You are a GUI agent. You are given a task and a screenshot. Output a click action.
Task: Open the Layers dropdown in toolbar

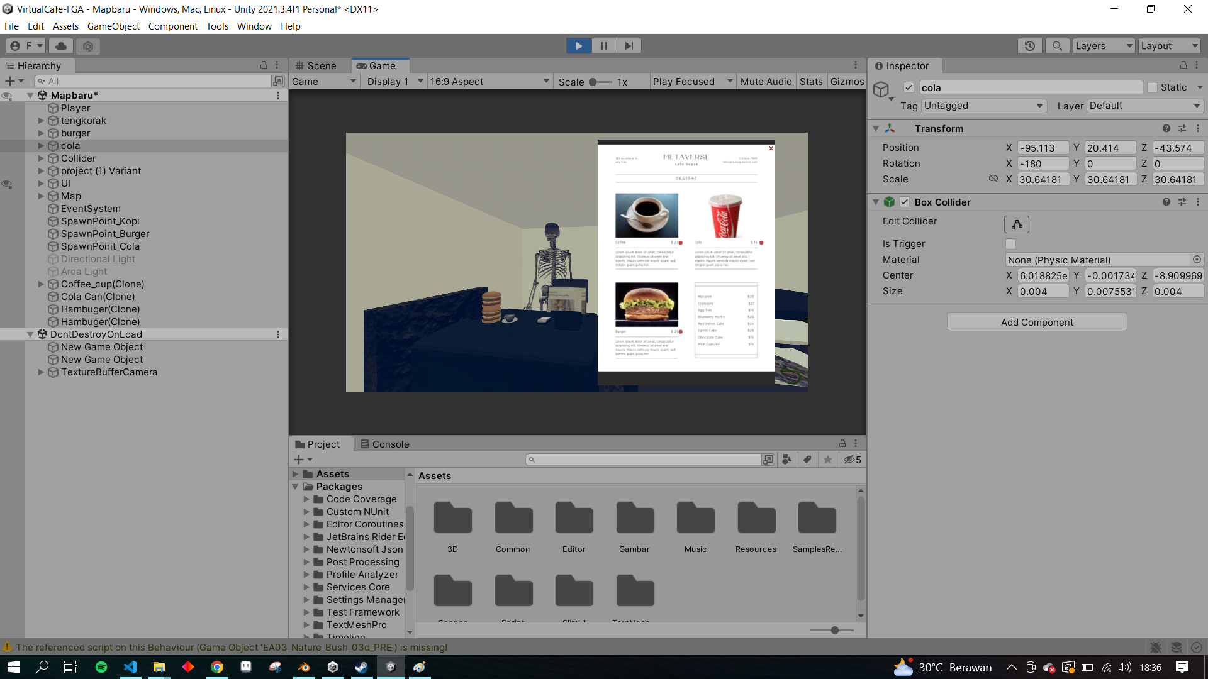point(1104,46)
